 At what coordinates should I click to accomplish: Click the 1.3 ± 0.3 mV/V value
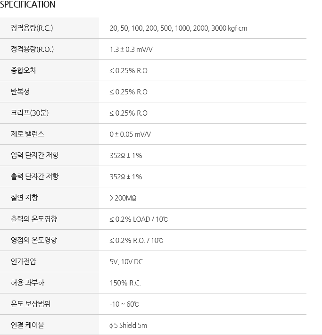tap(131, 50)
